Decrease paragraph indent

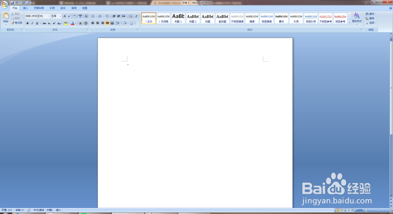click(114, 16)
